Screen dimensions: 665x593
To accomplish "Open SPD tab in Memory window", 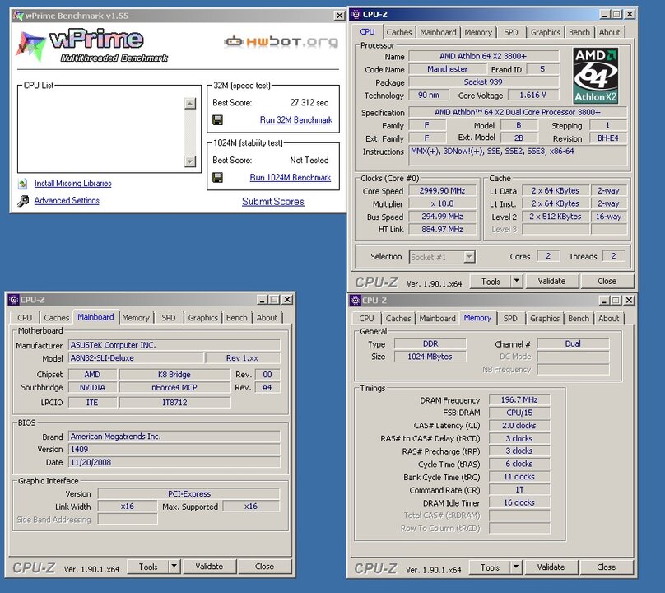I will [x=510, y=319].
